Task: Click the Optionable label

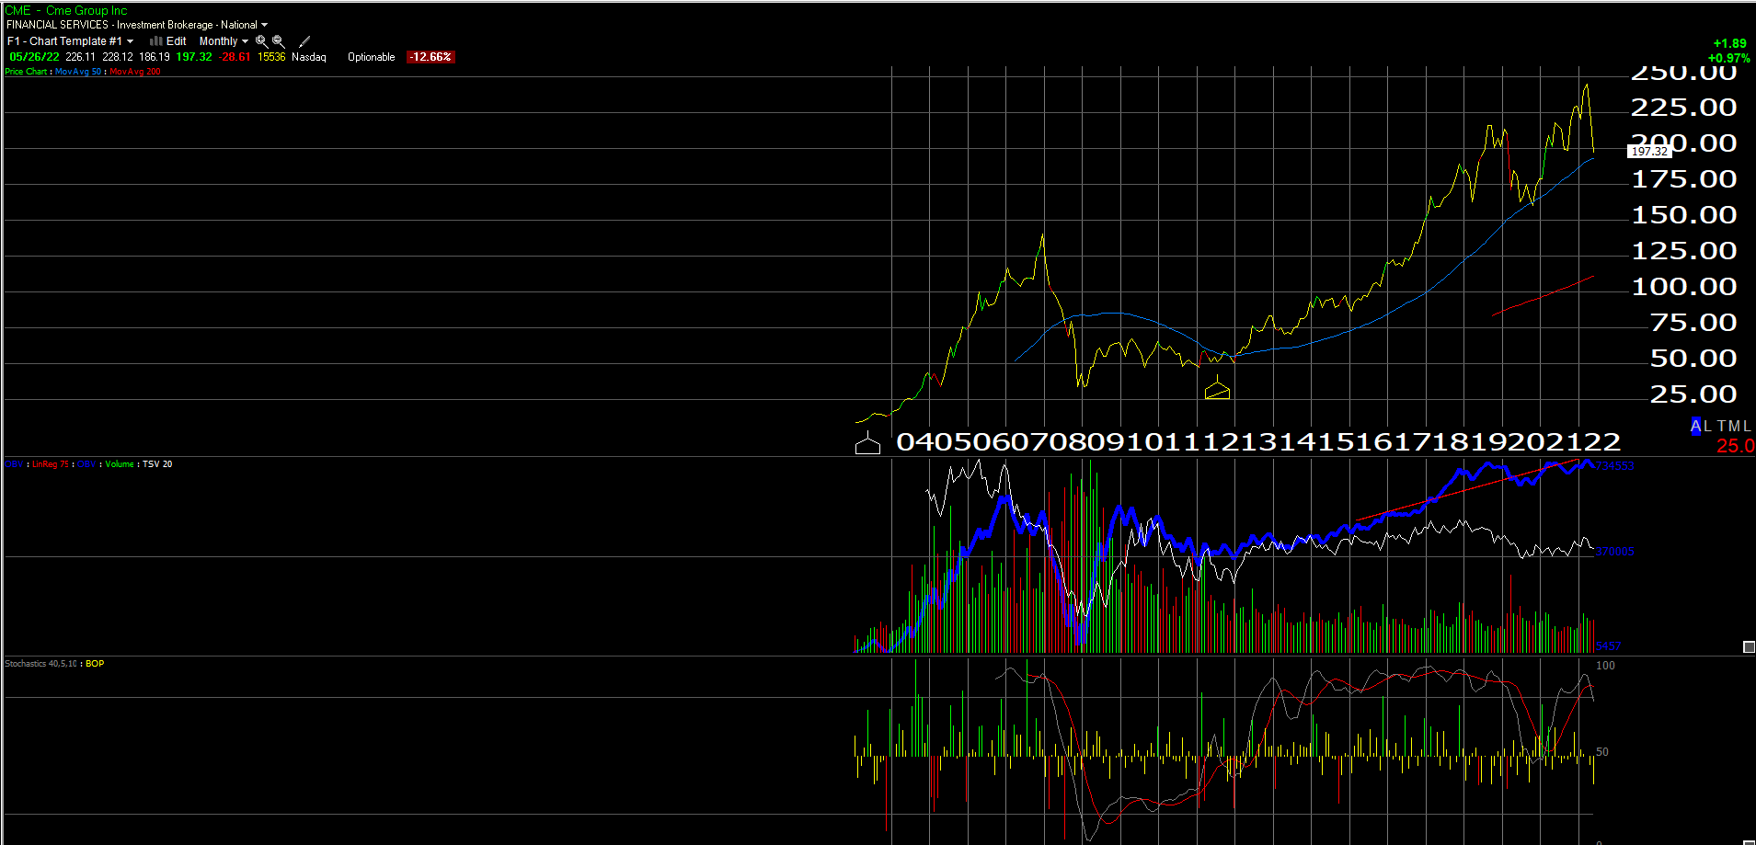Action: pos(372,57)
